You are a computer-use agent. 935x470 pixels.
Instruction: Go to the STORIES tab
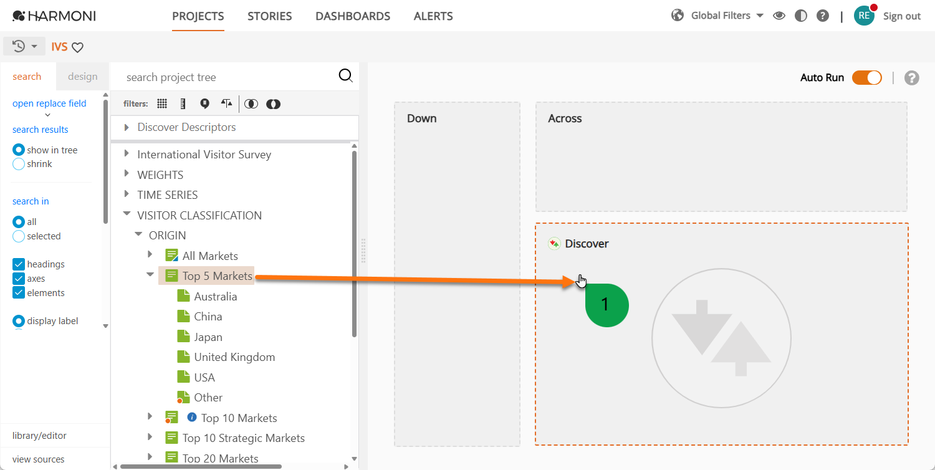[x=270, y=16]
